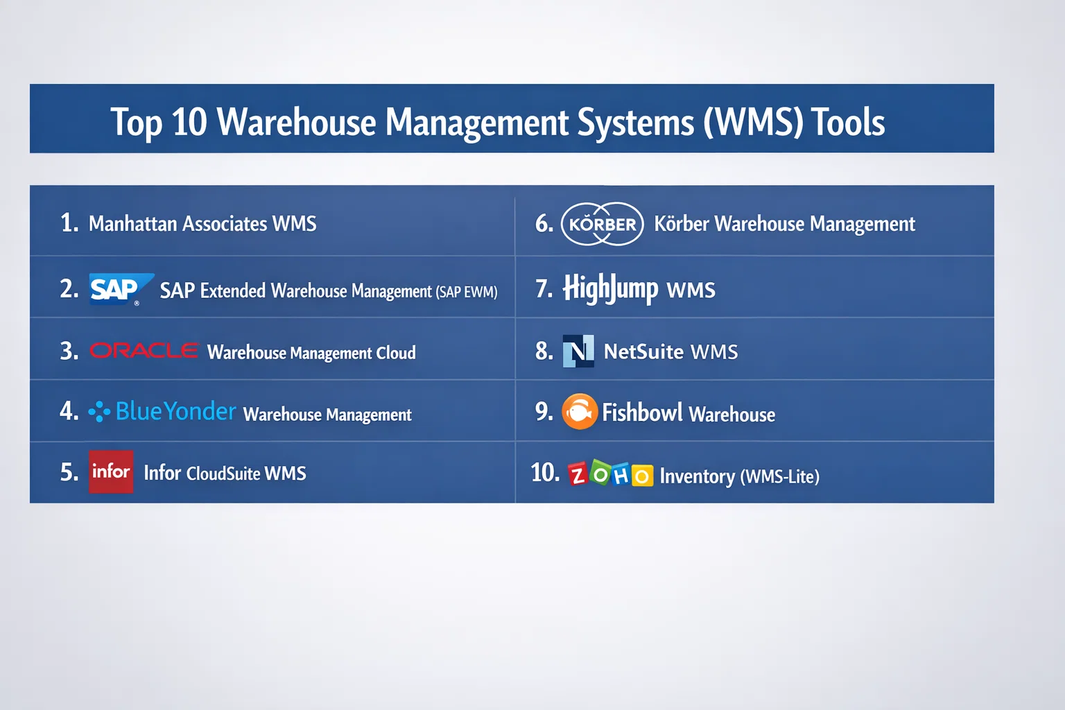Click the NetSuite N icon
The width and height of the screenshot is (1065, 710).
click(x=578, y=352)
